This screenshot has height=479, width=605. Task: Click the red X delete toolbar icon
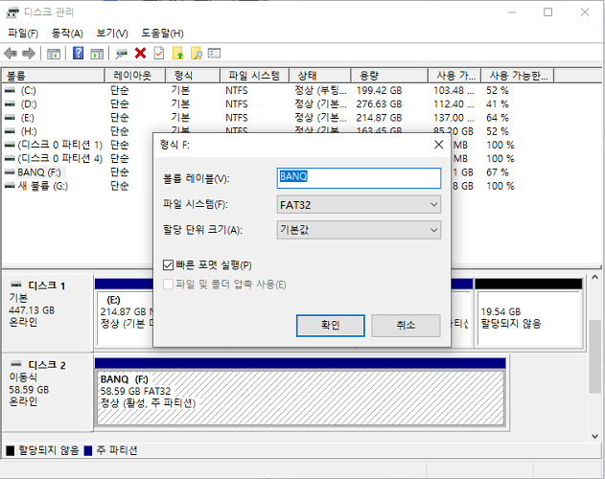click(x=140, y=54)
